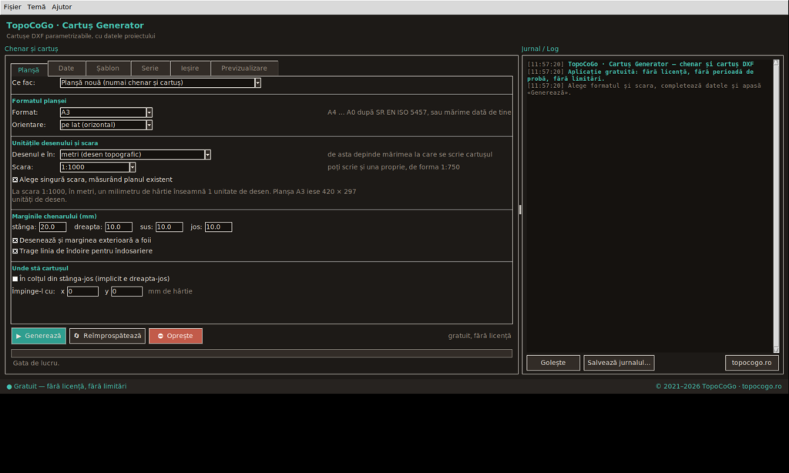Click the log panel vertical scrollbar

pos(776,206)
